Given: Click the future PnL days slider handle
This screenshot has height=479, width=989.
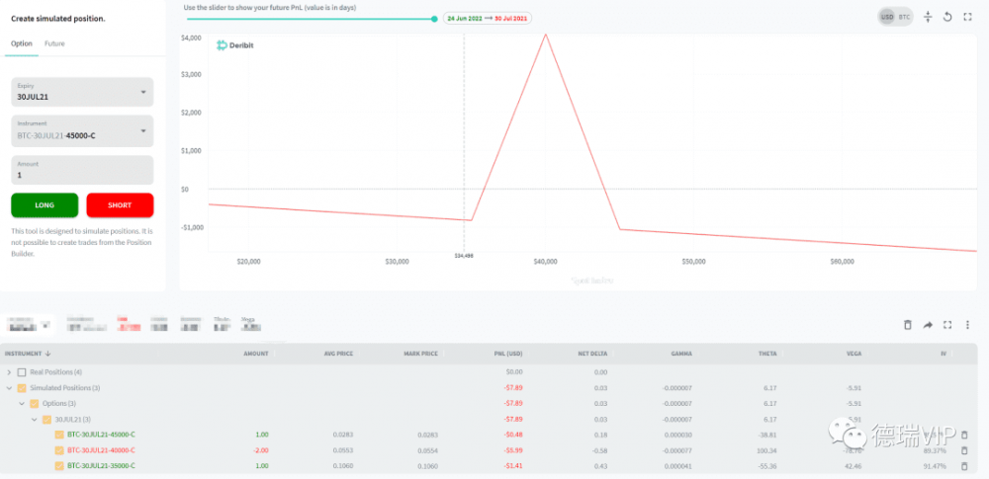Looking at the screenshot, I should 434,19.
